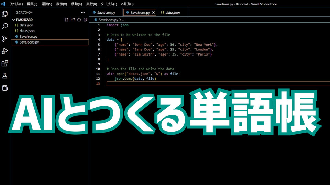
Task: Open the ファイル(F) menu
Action: coord(16,4)
